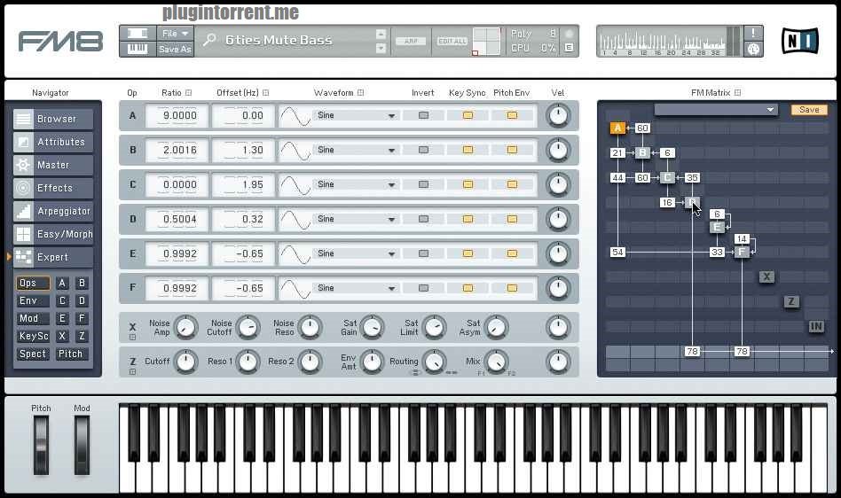Open the Waveform dropdown for operator D
The image size is (841, 498).
click(x=356, y=219)
